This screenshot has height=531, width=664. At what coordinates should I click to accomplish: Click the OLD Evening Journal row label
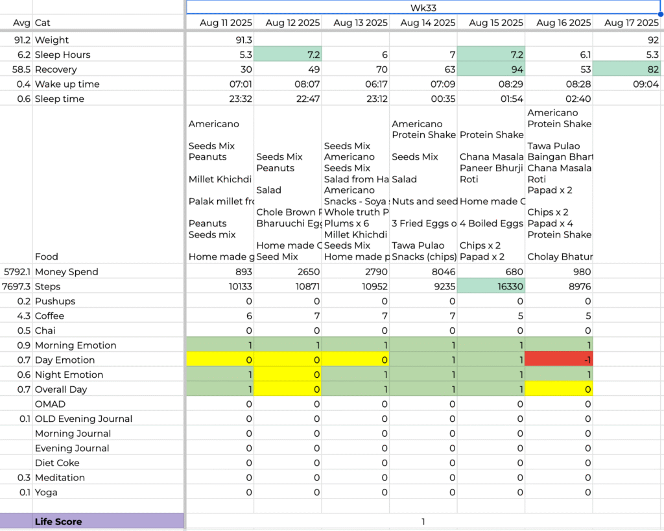84,419
